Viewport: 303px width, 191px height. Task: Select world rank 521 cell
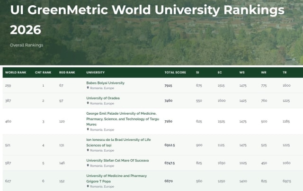8,145
